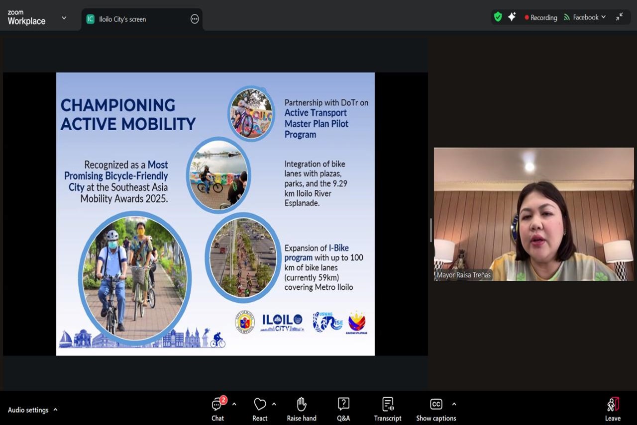Click the Recording indicator
The width and height of the screenshot is (637, 425).
coord(540,17)
